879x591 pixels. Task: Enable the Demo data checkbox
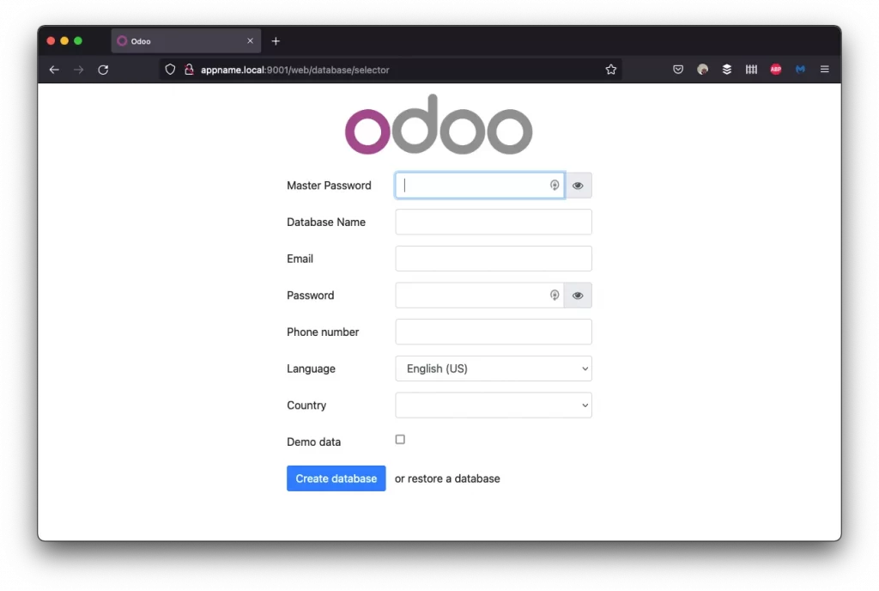[400, 440]
